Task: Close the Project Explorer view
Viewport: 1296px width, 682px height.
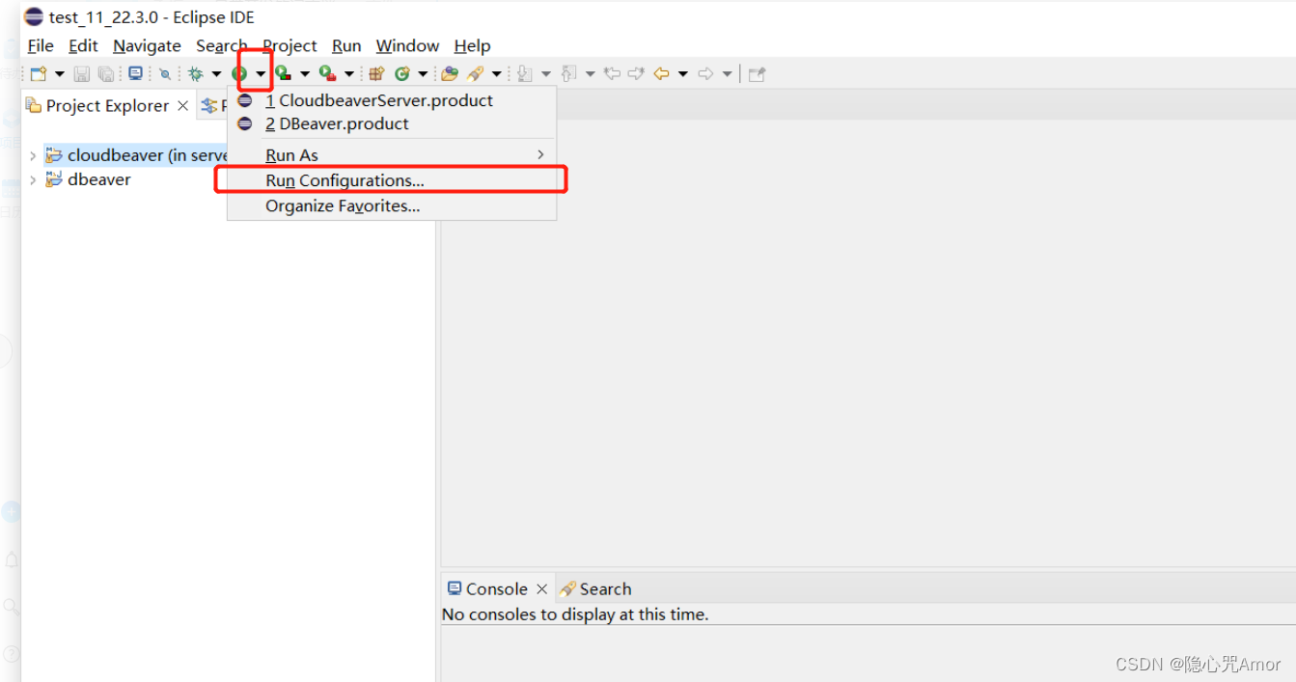Action: click(x=182, y=106)
